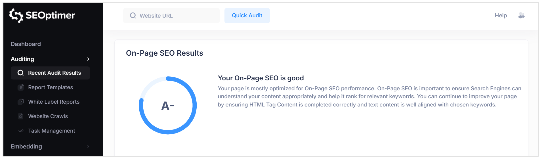Click the SEOptimer gear logo icon

point(16,15)
